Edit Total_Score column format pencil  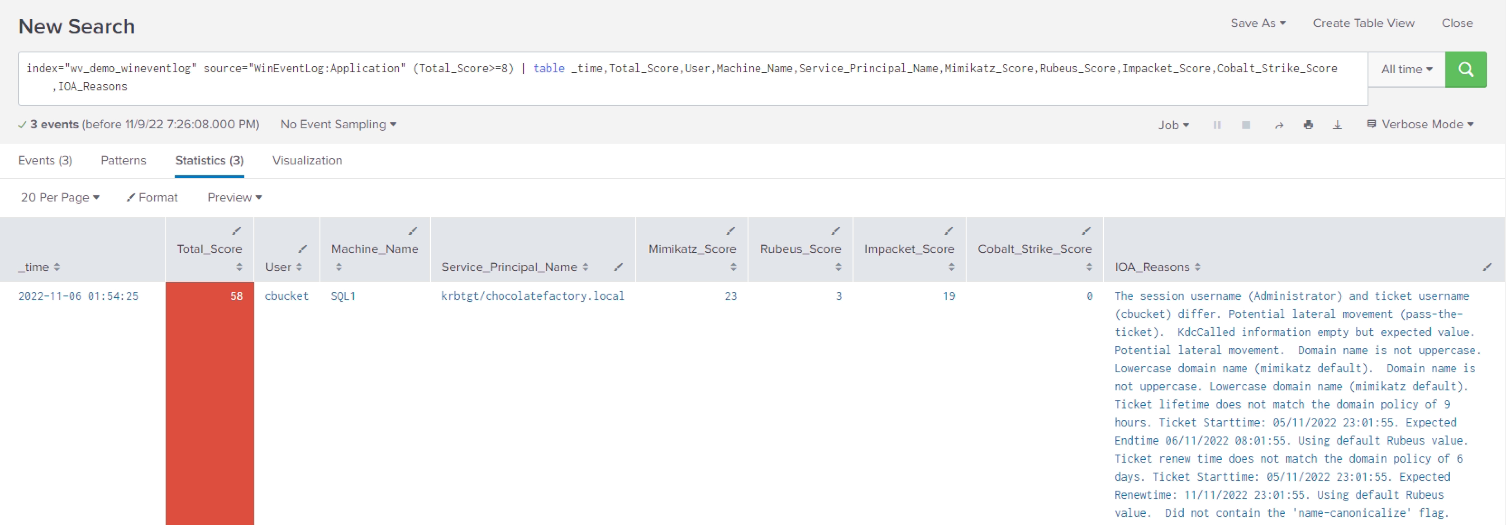236,231
